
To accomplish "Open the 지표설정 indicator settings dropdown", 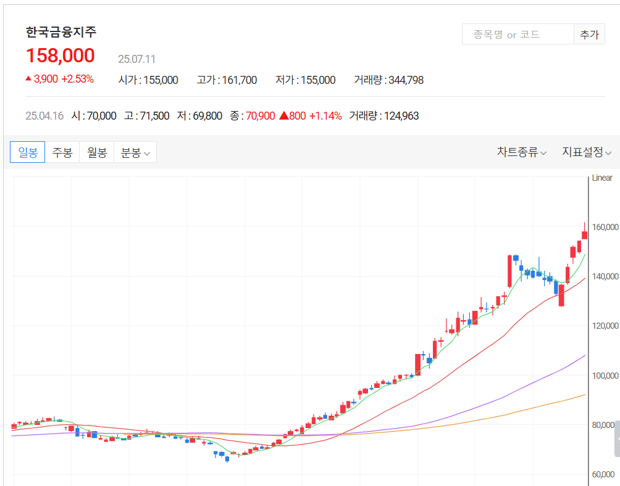I will point(587,152).
